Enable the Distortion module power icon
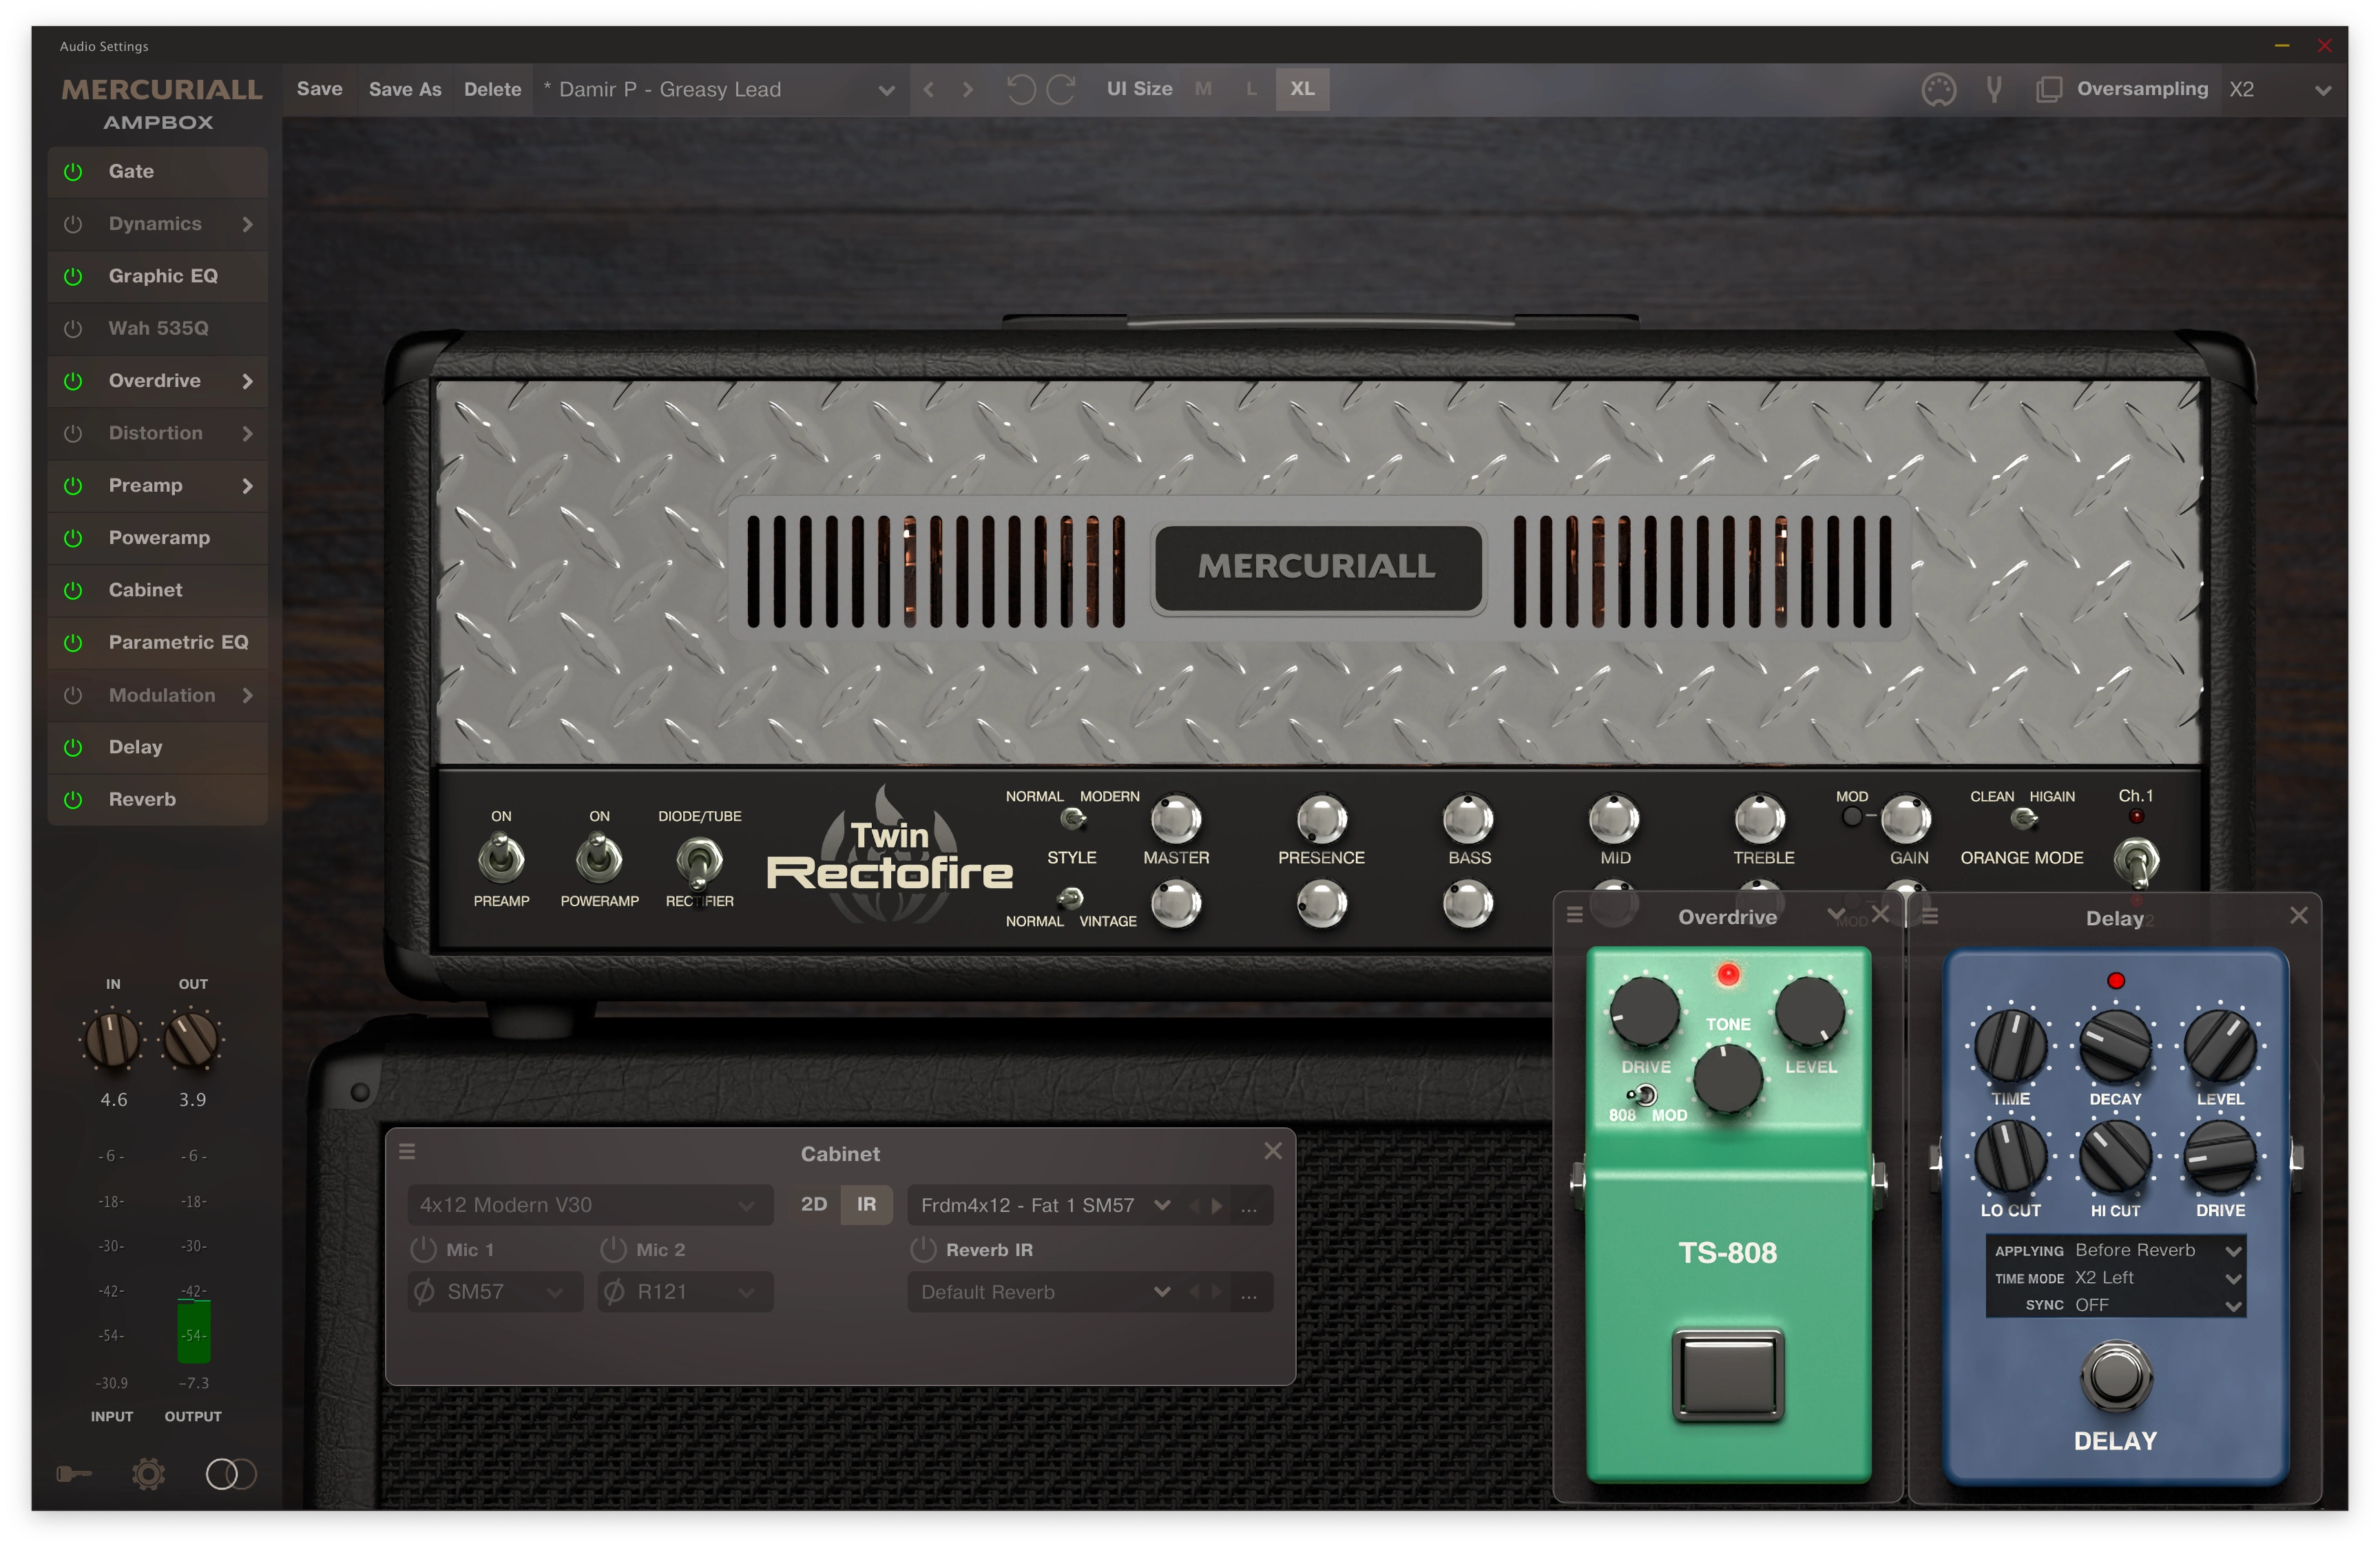The image size is (2380, 1548). point(73,433)
